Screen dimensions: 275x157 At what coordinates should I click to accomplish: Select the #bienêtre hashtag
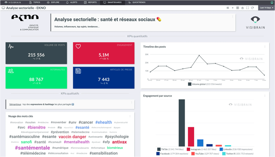(x=36, y=127)
